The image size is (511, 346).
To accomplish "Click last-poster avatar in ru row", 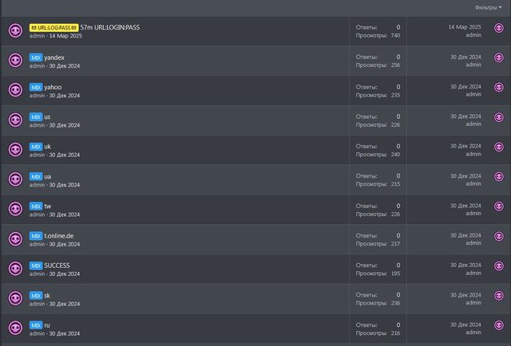I will pos(499,328).
